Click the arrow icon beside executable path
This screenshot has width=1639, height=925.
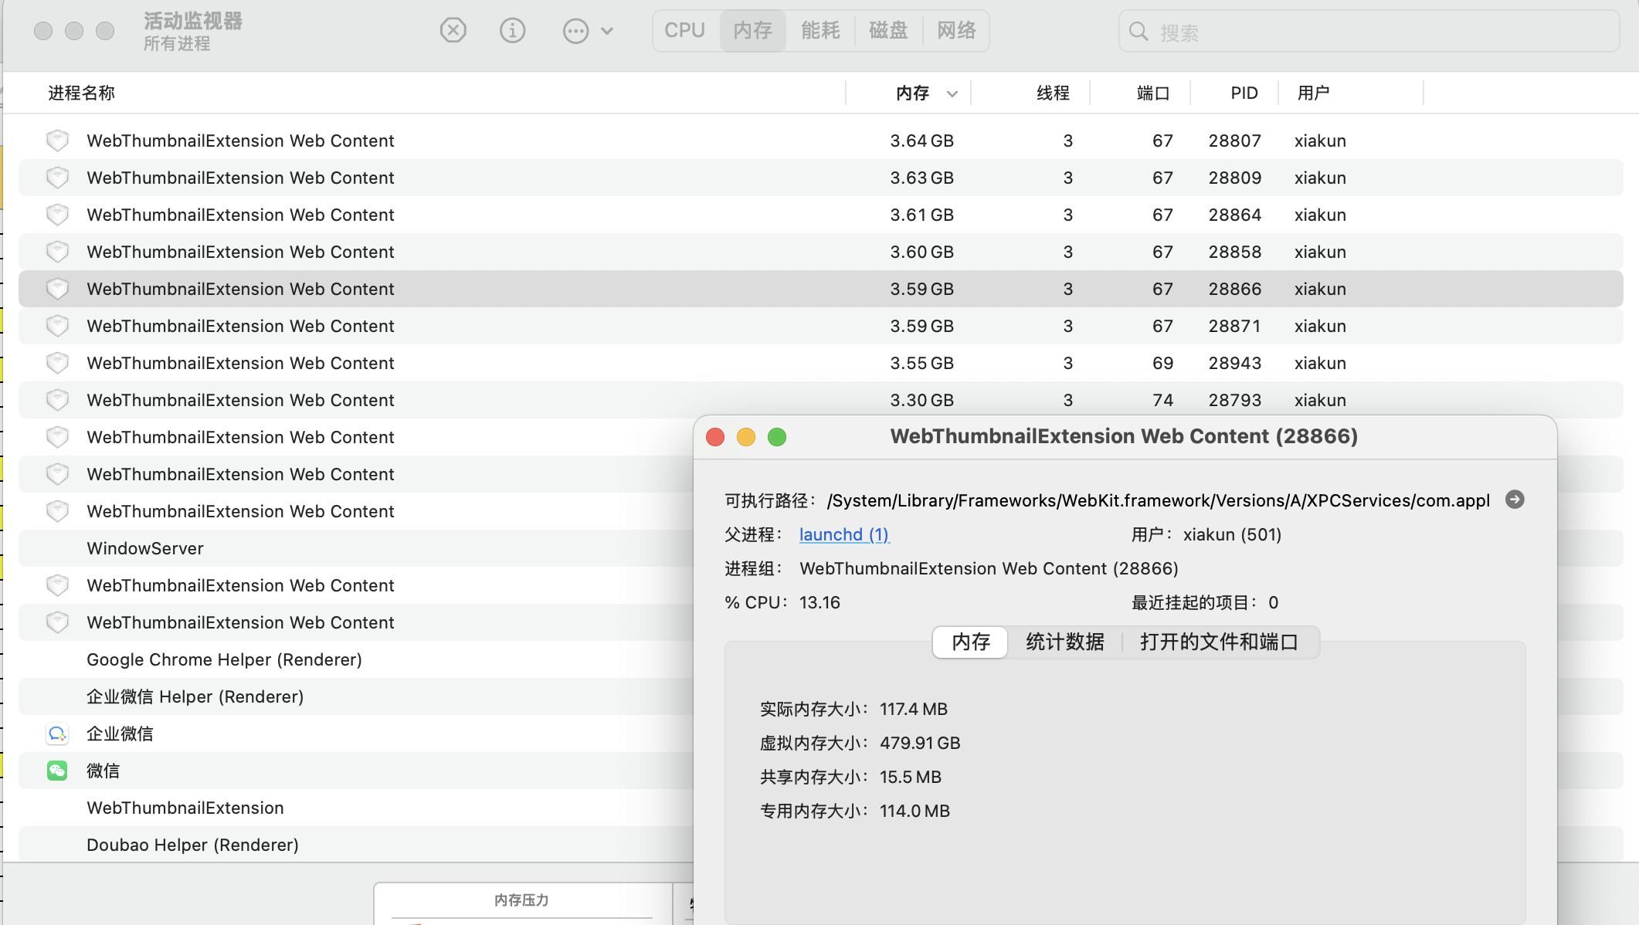[1515, 500]
